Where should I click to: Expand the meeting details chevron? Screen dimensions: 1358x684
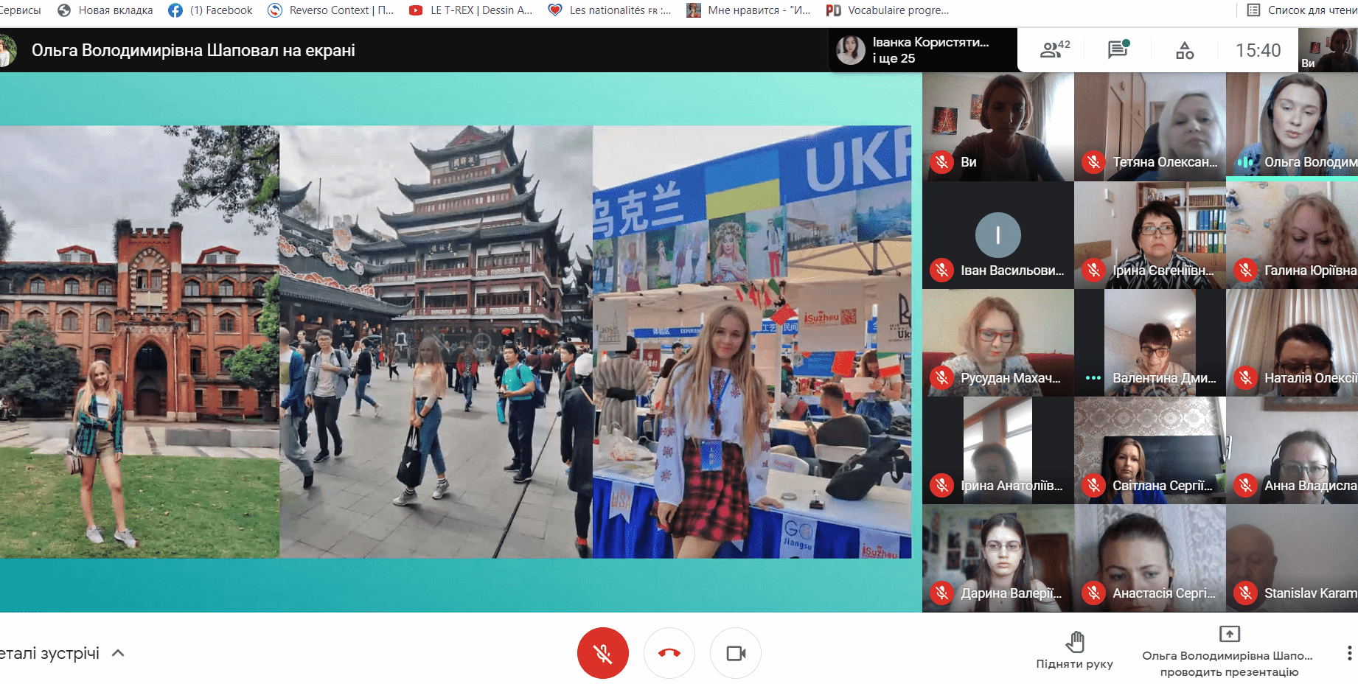(118, 653)
